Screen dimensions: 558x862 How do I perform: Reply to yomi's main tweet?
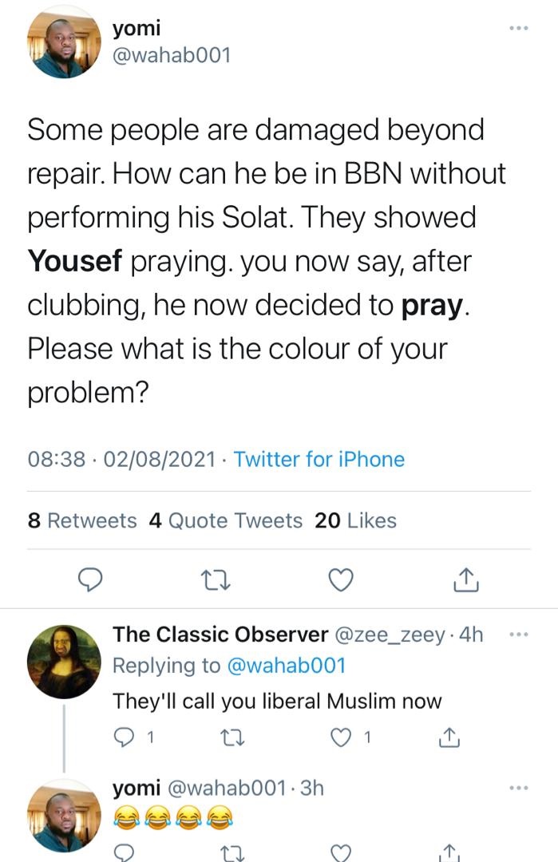pos(92,579)
